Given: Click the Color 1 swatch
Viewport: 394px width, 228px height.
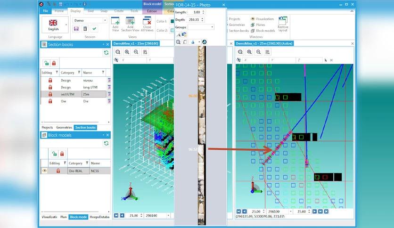Looking at the screenshot, I should click(x=172, y=21).
